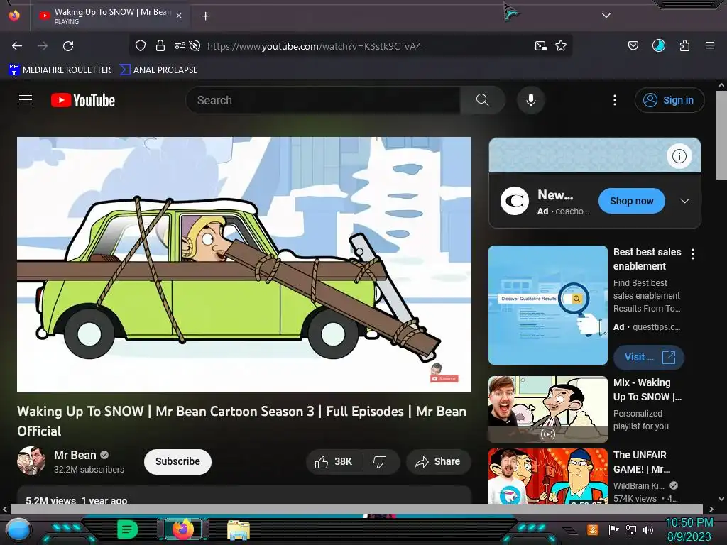Open YouTube settings three-dot menu
The image size is (727, 545).
(x=615, y=100)
